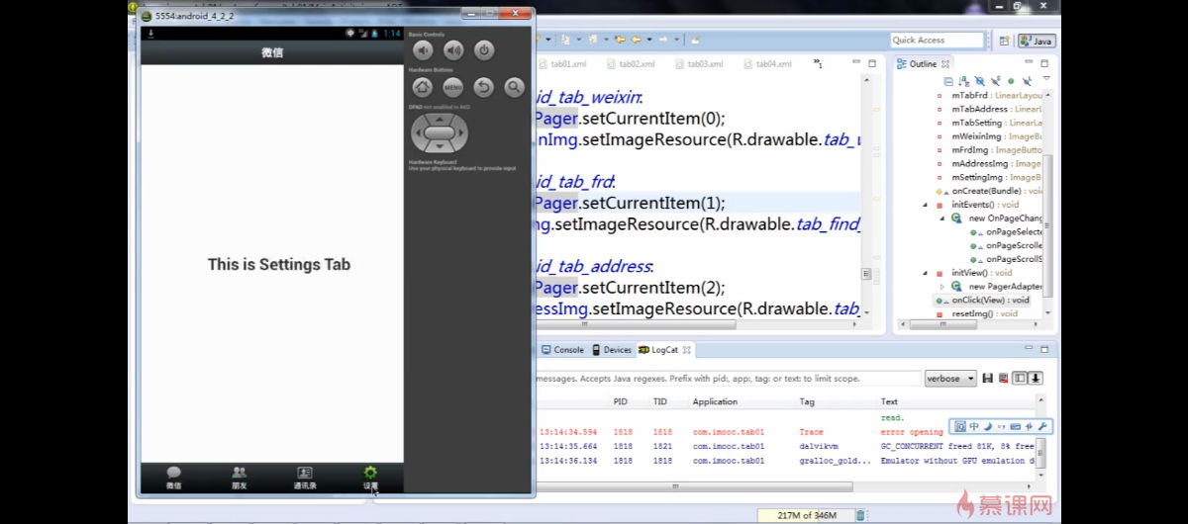Open the tab04.xml editor tab
This screenshot has height=524, width=1188.
coord(767,64)
